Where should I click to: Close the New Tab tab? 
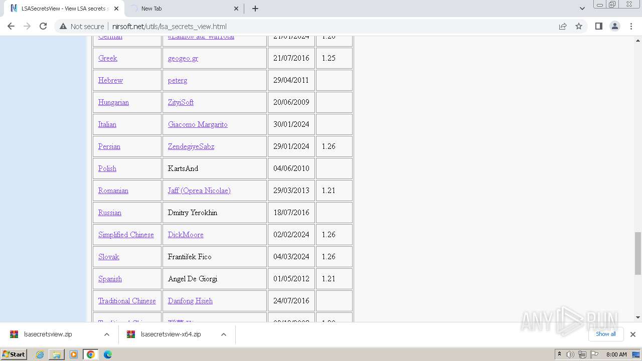tap(237, 9)
